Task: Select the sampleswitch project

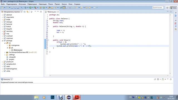Action: 11,64
